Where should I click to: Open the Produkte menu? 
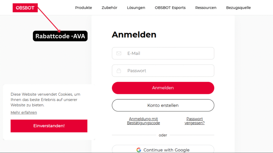[83, 8]
